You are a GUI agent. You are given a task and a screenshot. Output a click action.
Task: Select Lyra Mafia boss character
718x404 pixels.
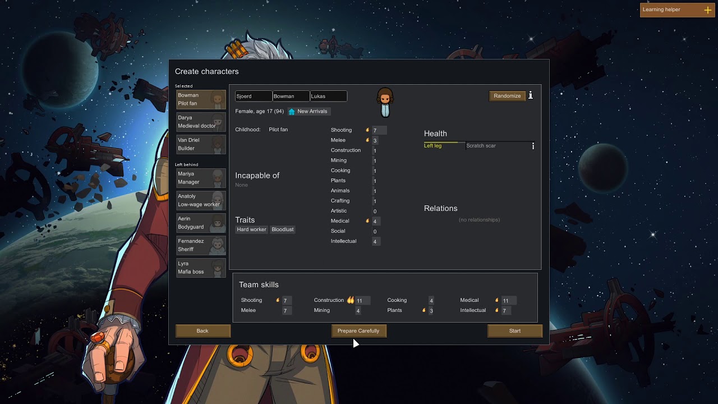pos(201,268)
